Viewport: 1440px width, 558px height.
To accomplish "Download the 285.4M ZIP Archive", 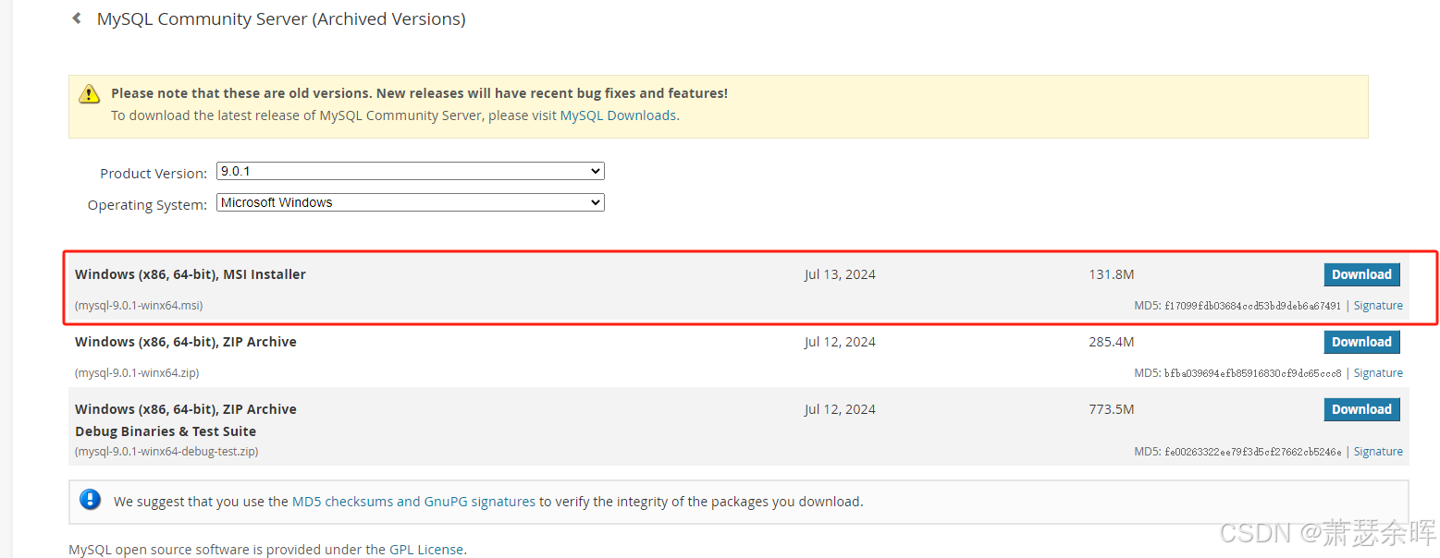I will click(x=1361, y=342).
